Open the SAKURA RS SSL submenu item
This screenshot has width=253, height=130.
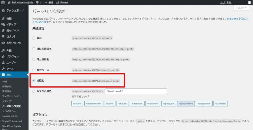10,116
